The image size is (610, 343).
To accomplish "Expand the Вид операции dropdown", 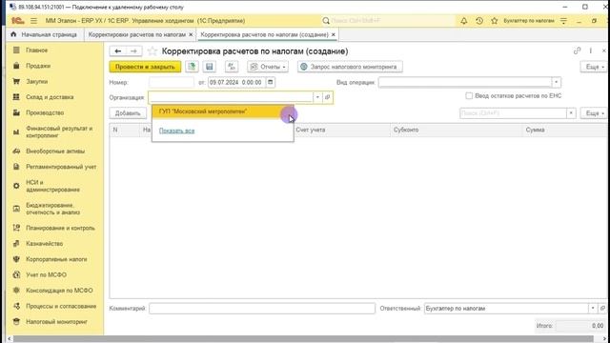I will tap(557, 83).
